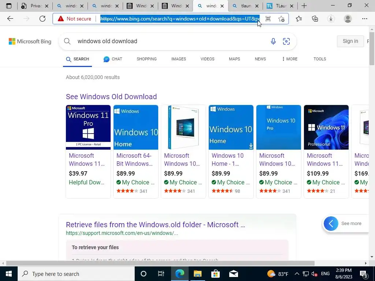The height and width of the screenshot is (281, 375).
Task: Click Helpful Dow... seller text
Action: tap(86, 182)
